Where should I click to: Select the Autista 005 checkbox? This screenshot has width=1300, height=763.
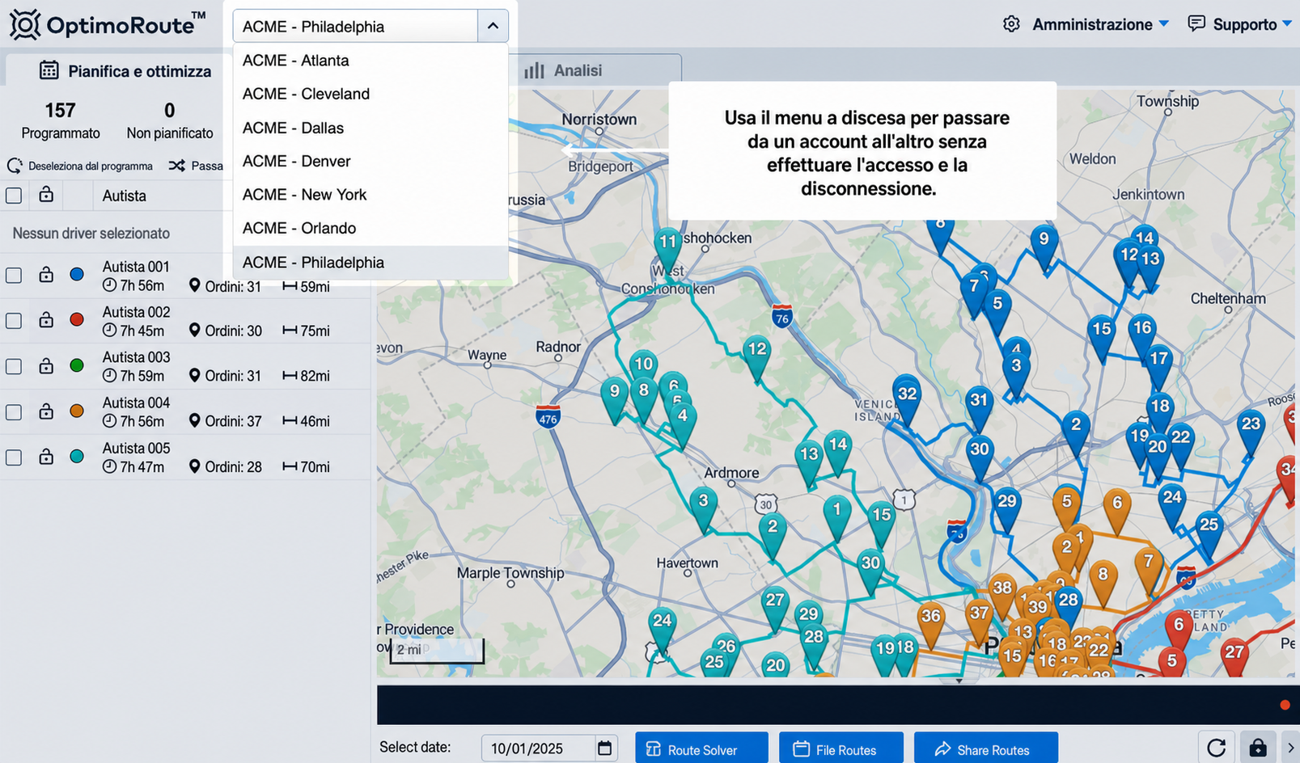tap(14, 457)
